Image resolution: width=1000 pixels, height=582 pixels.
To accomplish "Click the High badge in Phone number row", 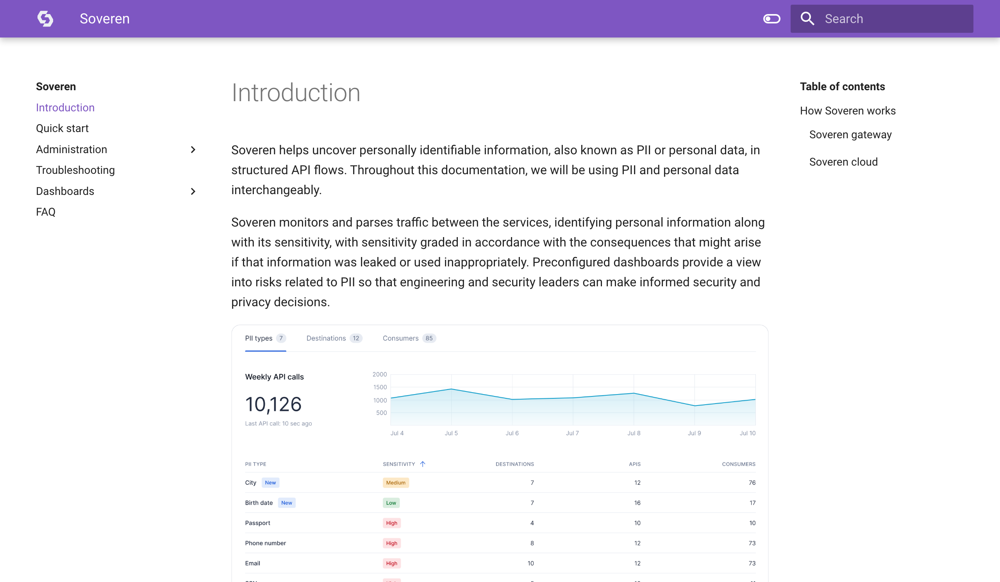I will click(392, 543).
